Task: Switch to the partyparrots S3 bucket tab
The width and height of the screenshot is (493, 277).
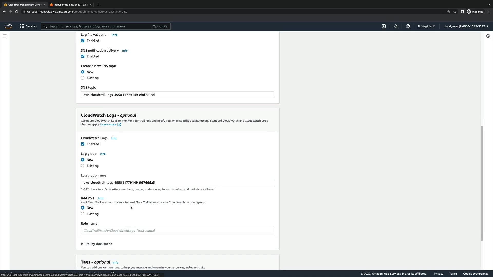Action: 69,5
